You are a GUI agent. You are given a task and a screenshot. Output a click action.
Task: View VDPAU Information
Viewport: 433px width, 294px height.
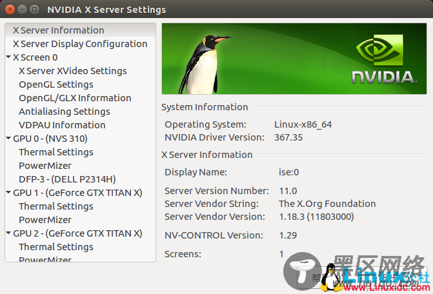62,125
